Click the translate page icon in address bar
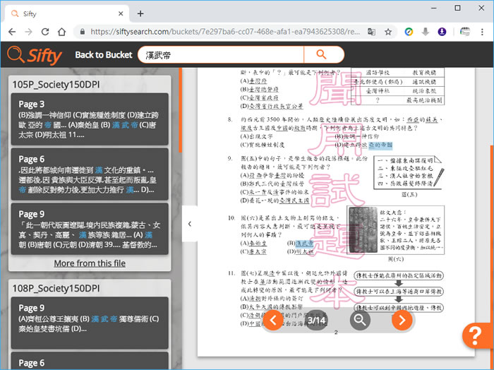 (x=371, y=32)
